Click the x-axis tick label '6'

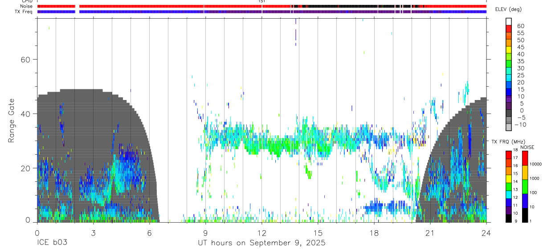click(149, 233)
